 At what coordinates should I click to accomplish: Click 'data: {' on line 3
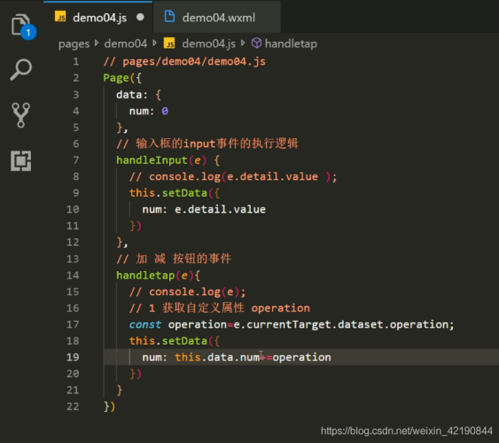click(x=139, y=95)
